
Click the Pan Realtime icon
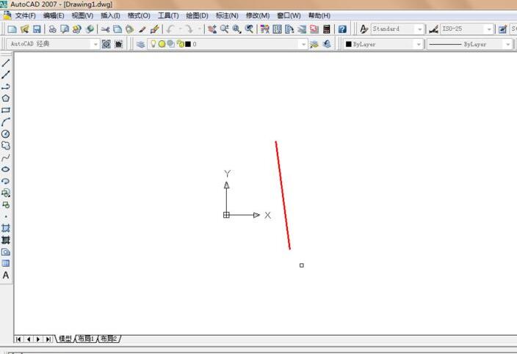212,29
